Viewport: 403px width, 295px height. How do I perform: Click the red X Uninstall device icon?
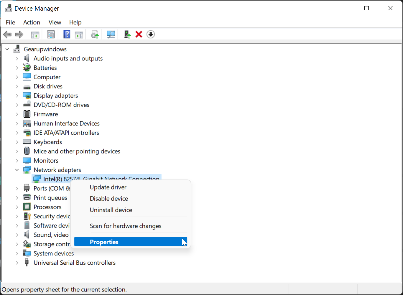click(x=139, y=34)
